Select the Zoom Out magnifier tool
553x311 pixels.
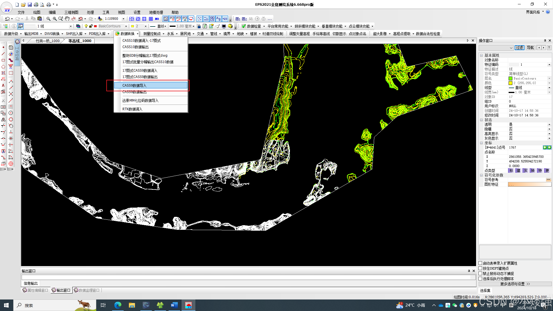coord(48,19)
